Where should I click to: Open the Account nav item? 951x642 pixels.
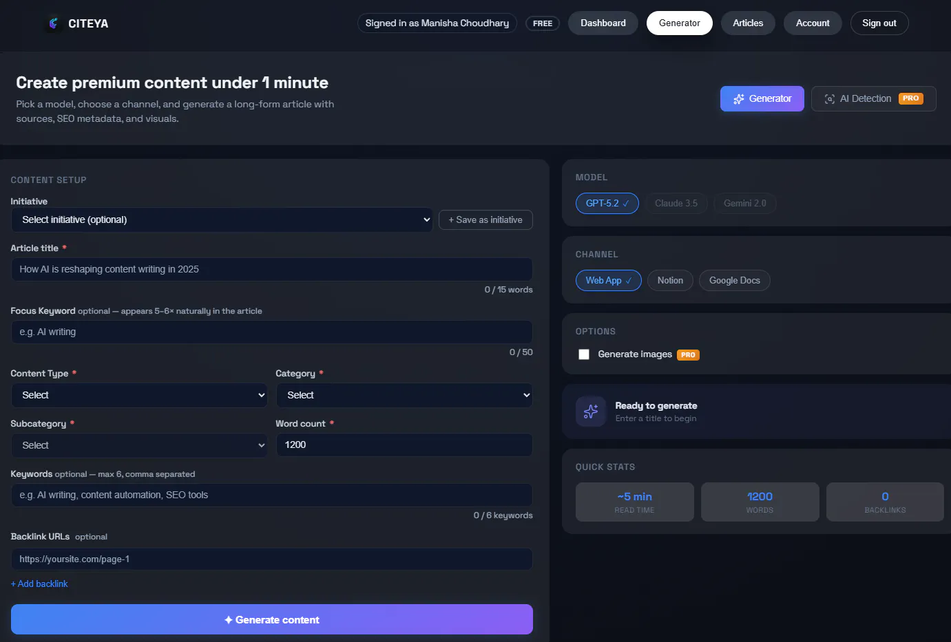tap(813, 23)
